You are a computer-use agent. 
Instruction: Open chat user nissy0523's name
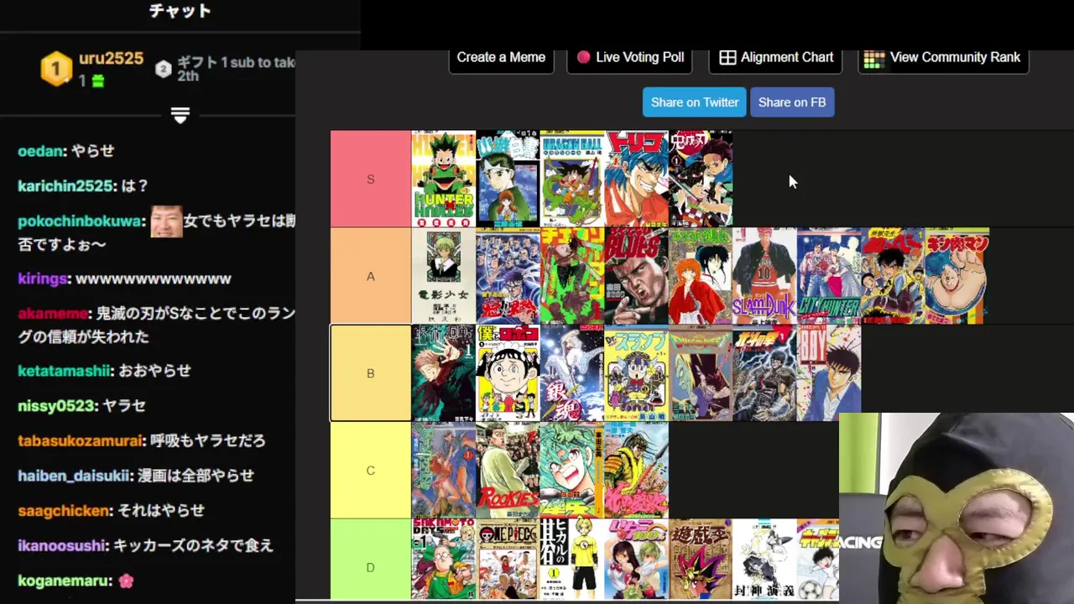point(56,406)
